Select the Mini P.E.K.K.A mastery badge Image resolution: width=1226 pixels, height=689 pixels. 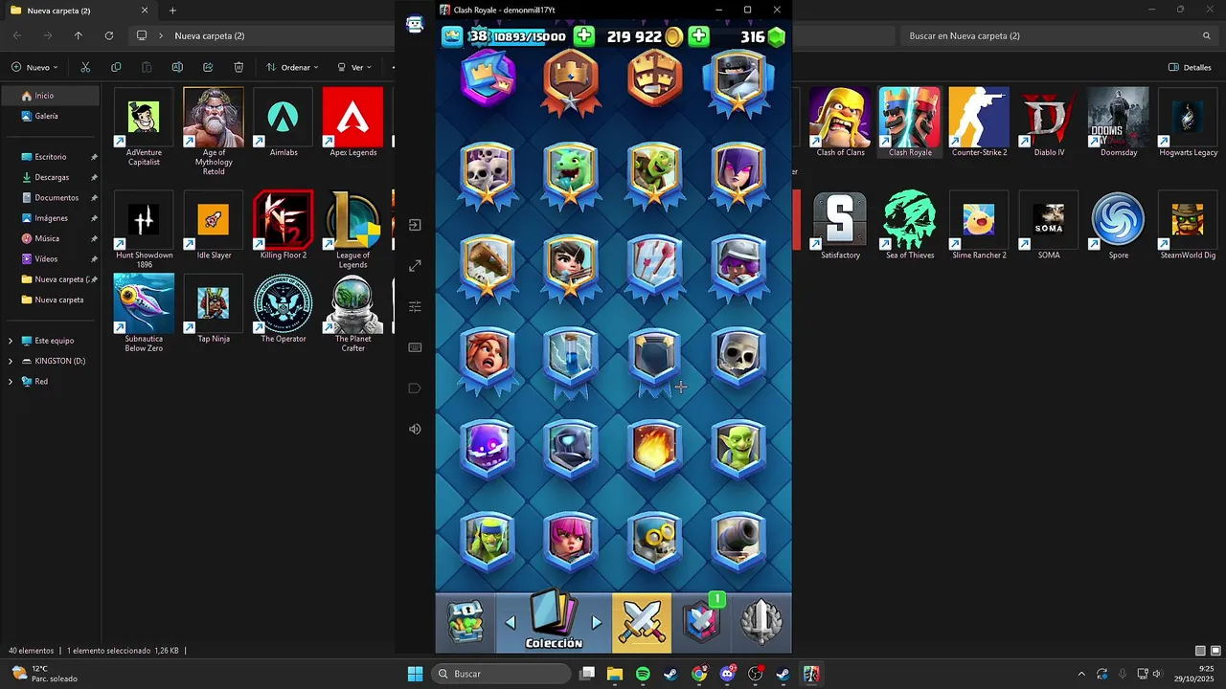(x=571, y=450)
